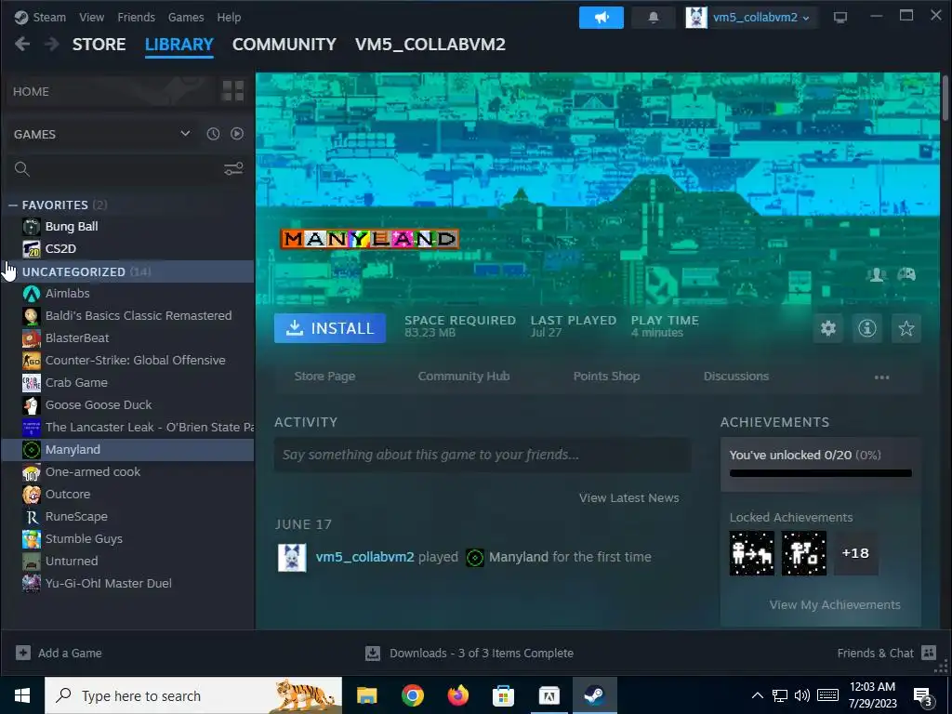Viewport: 952px width, 714px height.
Task: Install Manyland
Action: [330, 328]
